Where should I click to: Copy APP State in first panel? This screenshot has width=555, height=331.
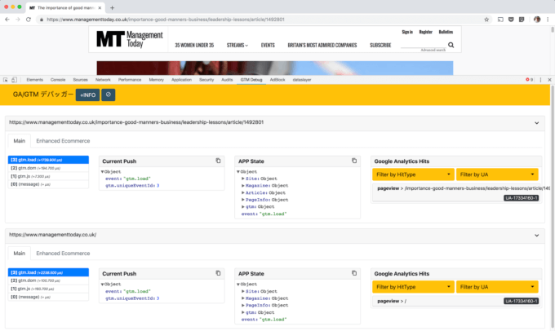point(354,161)
